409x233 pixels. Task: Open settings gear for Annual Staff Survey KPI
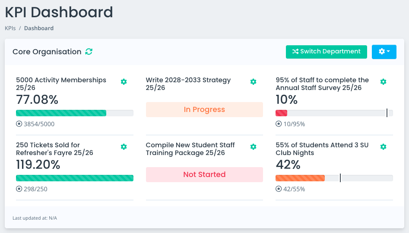click(x=383, y=82)
